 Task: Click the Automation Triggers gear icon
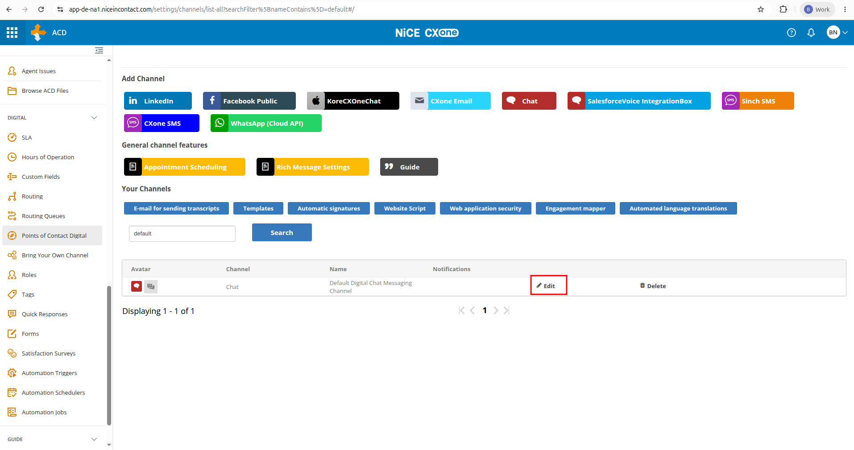(12, 373)
